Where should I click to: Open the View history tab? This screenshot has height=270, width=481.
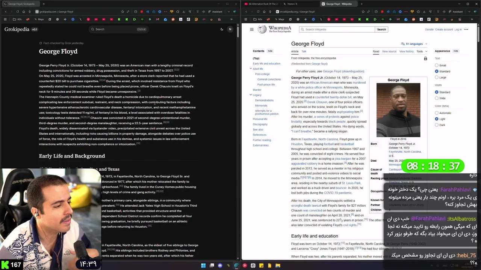tap(406, 51)
